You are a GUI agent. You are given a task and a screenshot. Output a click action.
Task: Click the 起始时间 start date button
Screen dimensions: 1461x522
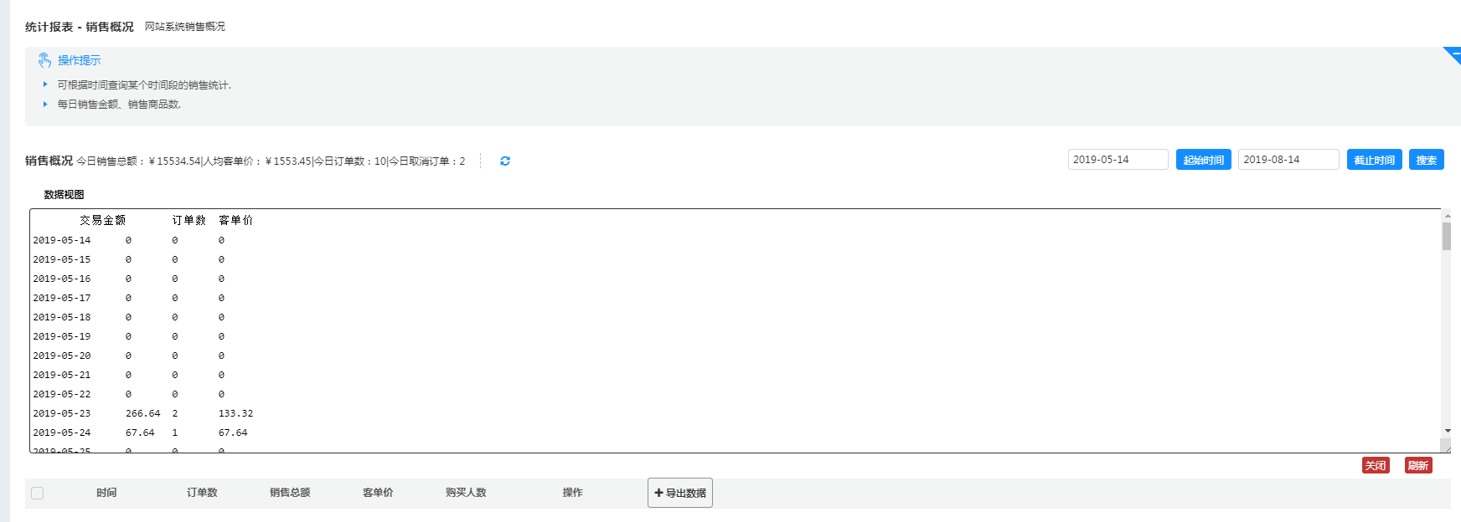[1203, 160]
